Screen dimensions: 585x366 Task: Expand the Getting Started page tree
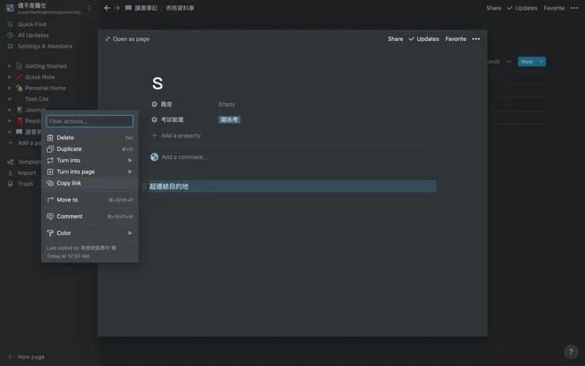coord(9,66)
